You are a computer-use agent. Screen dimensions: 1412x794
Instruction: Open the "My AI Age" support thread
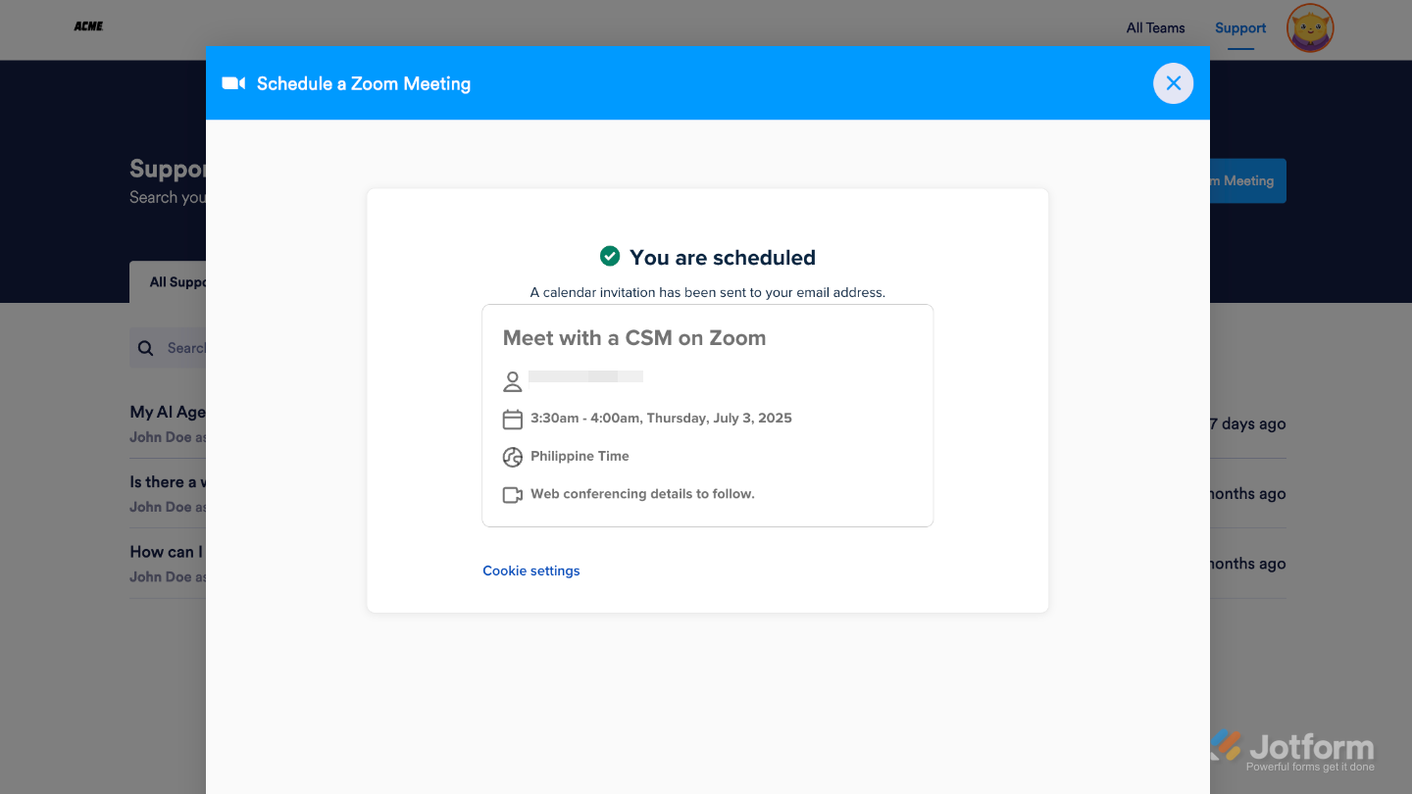167,412
